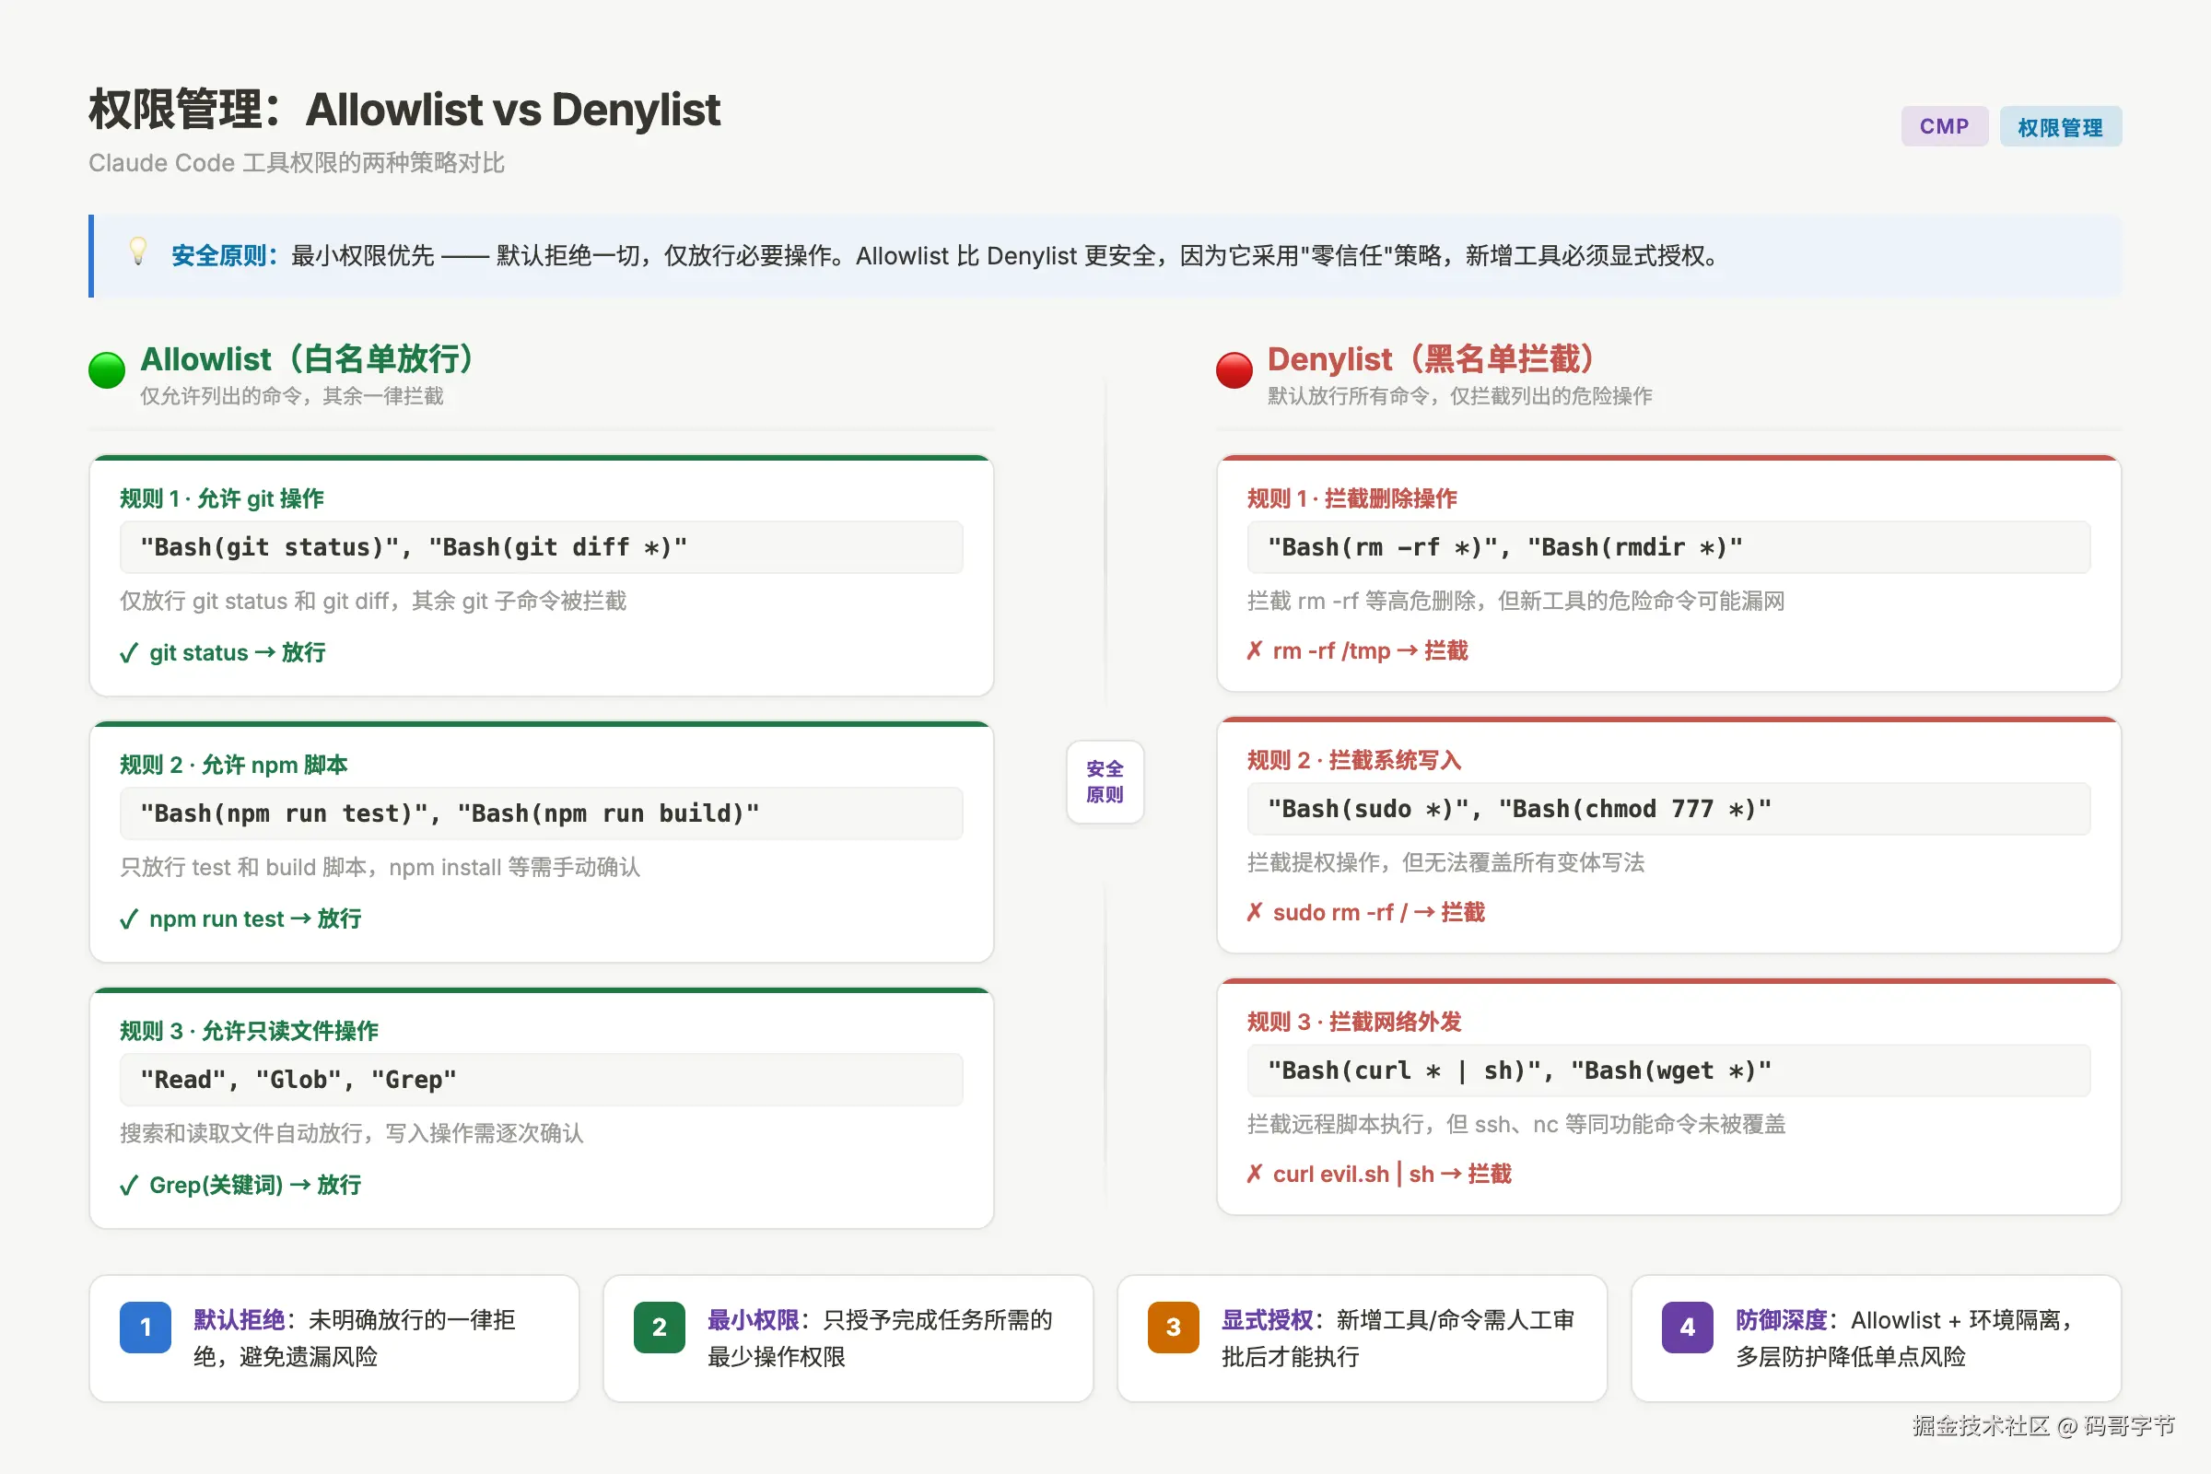The height and width of the screenshot is (1474, 2211).
Task: Click the result line npm run test → 放行
Action: (240, 918)
